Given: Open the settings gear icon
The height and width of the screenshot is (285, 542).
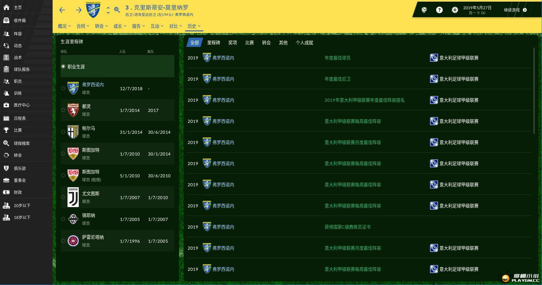Looking at the screenshot, I should pyautogui.click(x=455, y=10).
